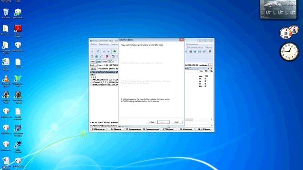Click the green butterfly desktop icon
303x170 pixels.
tap(18, 81)
